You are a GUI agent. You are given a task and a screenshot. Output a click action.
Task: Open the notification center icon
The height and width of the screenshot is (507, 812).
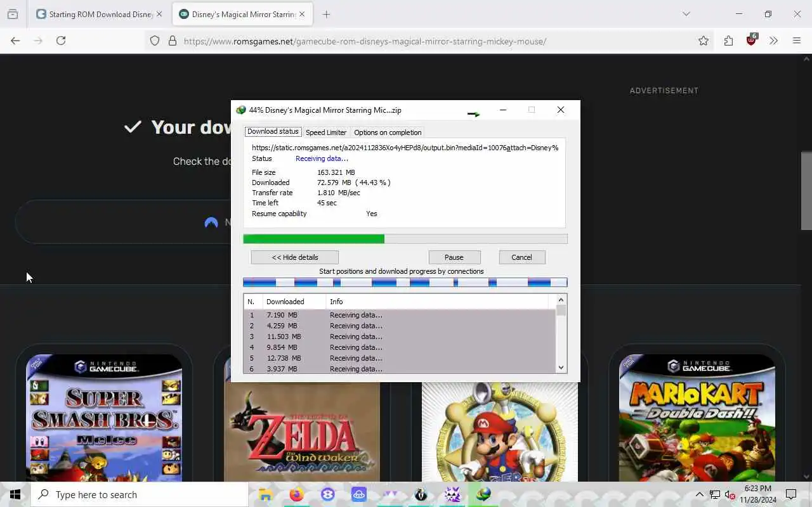791,495
